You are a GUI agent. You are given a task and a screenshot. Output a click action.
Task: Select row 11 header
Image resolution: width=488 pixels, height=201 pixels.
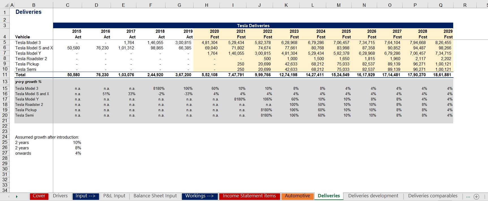5,75
